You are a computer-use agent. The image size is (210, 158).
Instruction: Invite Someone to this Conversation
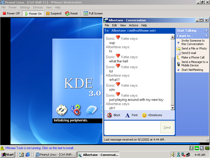pos(193,42)
